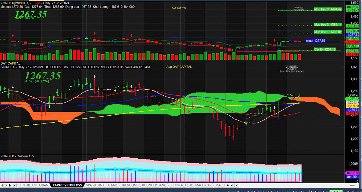
Task: Click the Cat lo: 1204.15 stoploss label
Action: [325, 49]
